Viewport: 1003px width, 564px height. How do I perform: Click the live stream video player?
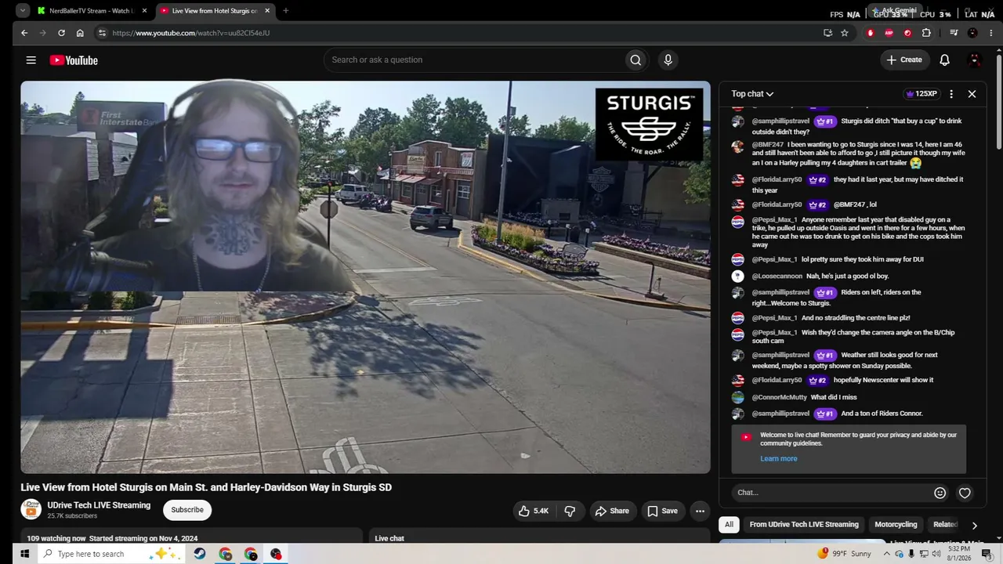coord(365,277)
